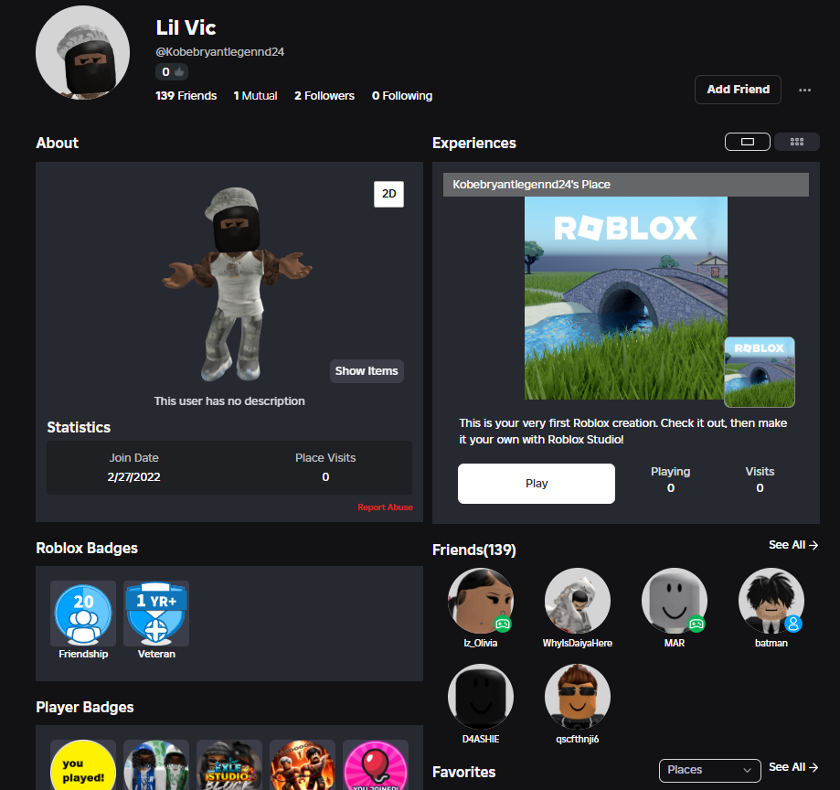Open the 1 Mutual friends link
The width and height of the screenshot is (840, 790).
pos(255,96)
